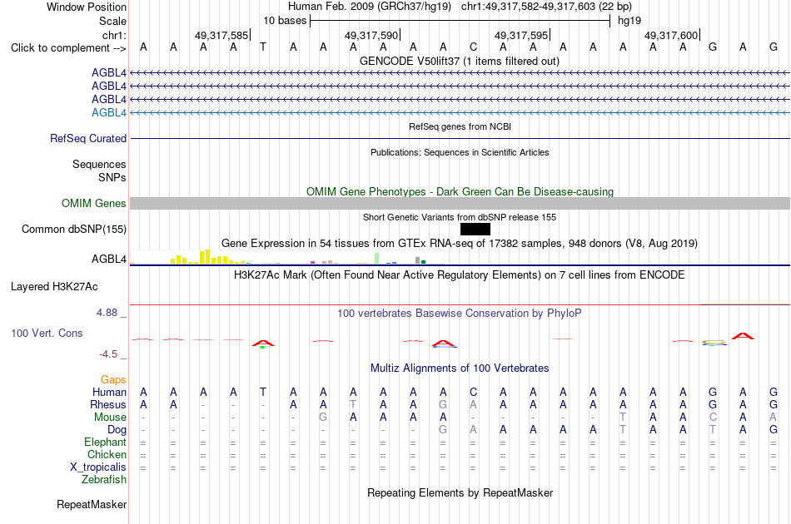Click the Zebrafish species label
This screenshot has height=524, width=791.
[x=104, y=480]
